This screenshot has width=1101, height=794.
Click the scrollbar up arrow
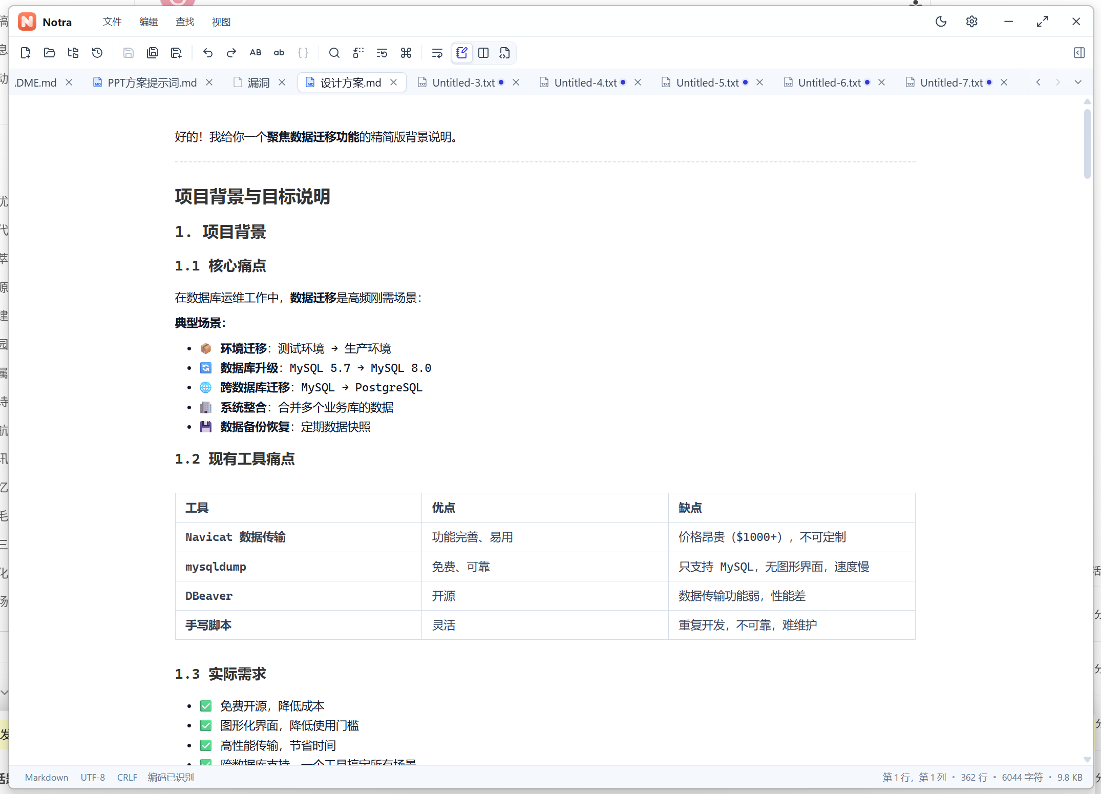[x=1087, y=101]
